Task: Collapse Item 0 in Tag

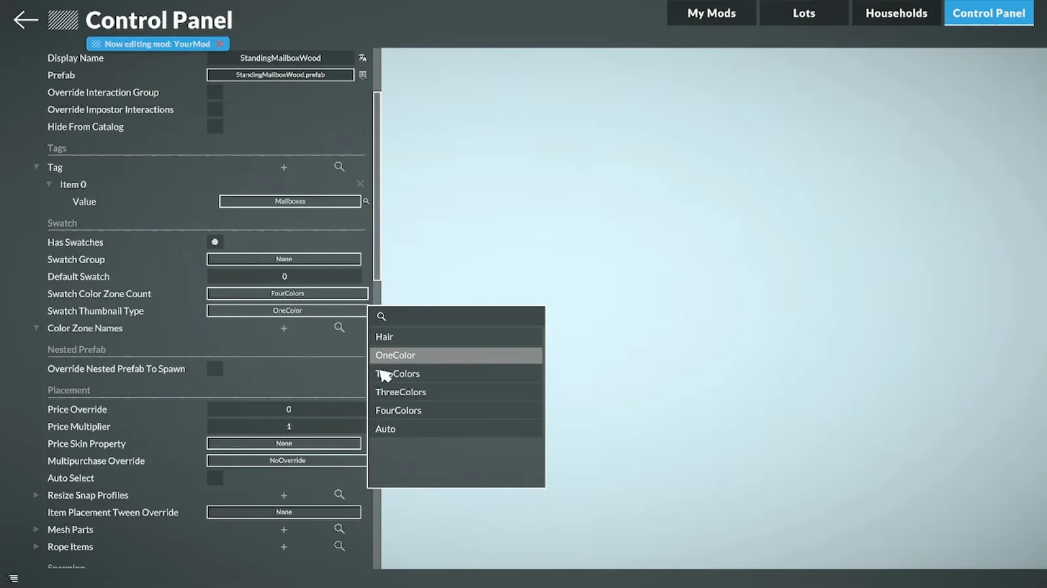Action: 49,184
